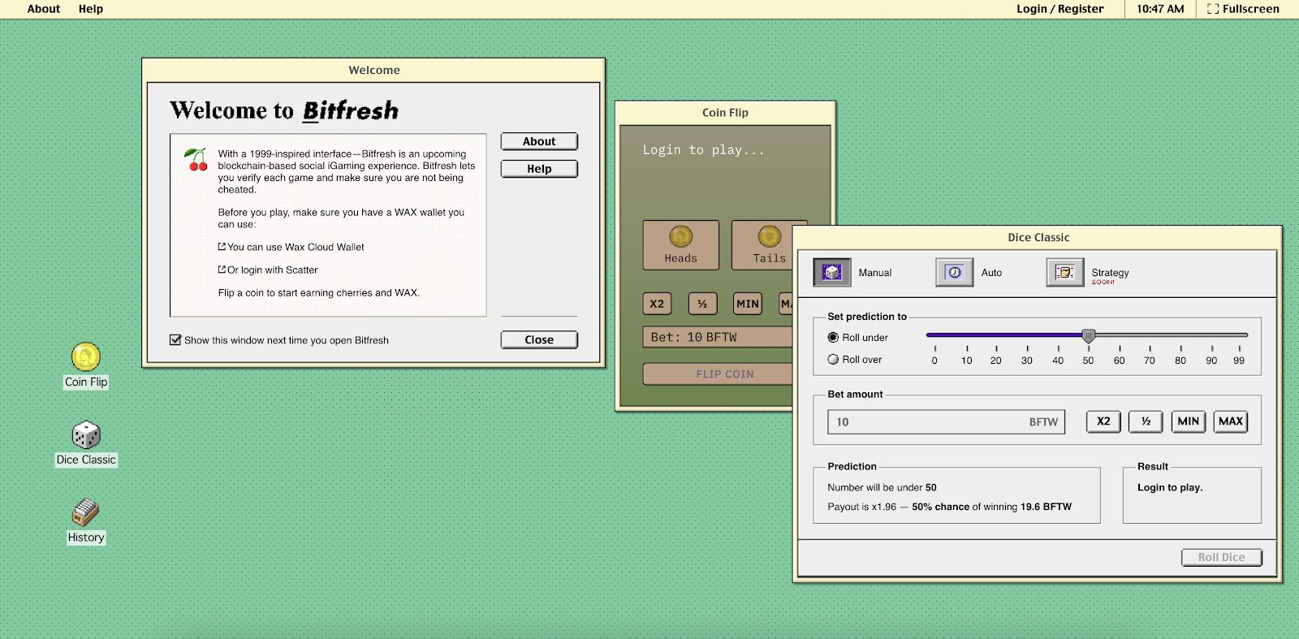1299x639 pixels.
Task: Open the Coin Flip desktop icon
Action: tap(86, 357)
